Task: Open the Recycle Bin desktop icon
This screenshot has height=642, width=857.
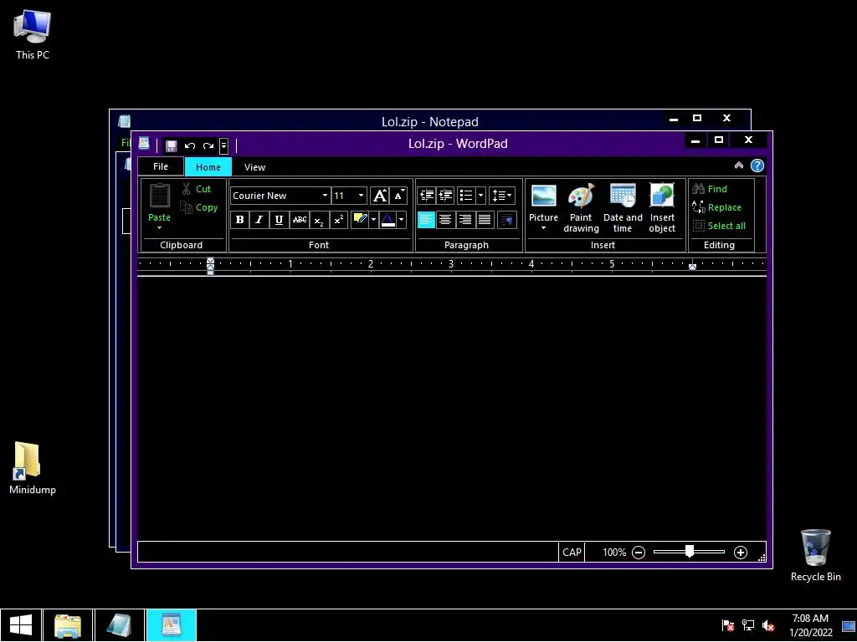Action: 815,555
